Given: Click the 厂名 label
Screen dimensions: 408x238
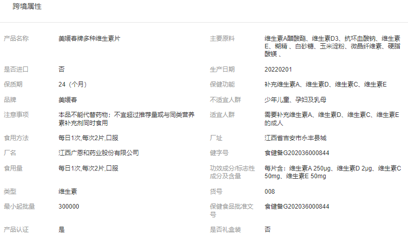Looking at the screenshot, I should (10, 153).
